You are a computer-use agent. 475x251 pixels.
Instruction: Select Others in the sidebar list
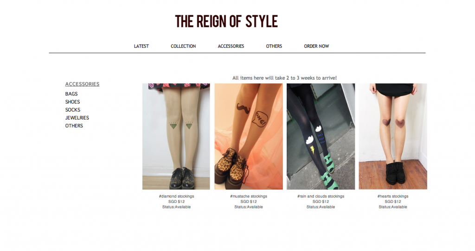point(74,126)
